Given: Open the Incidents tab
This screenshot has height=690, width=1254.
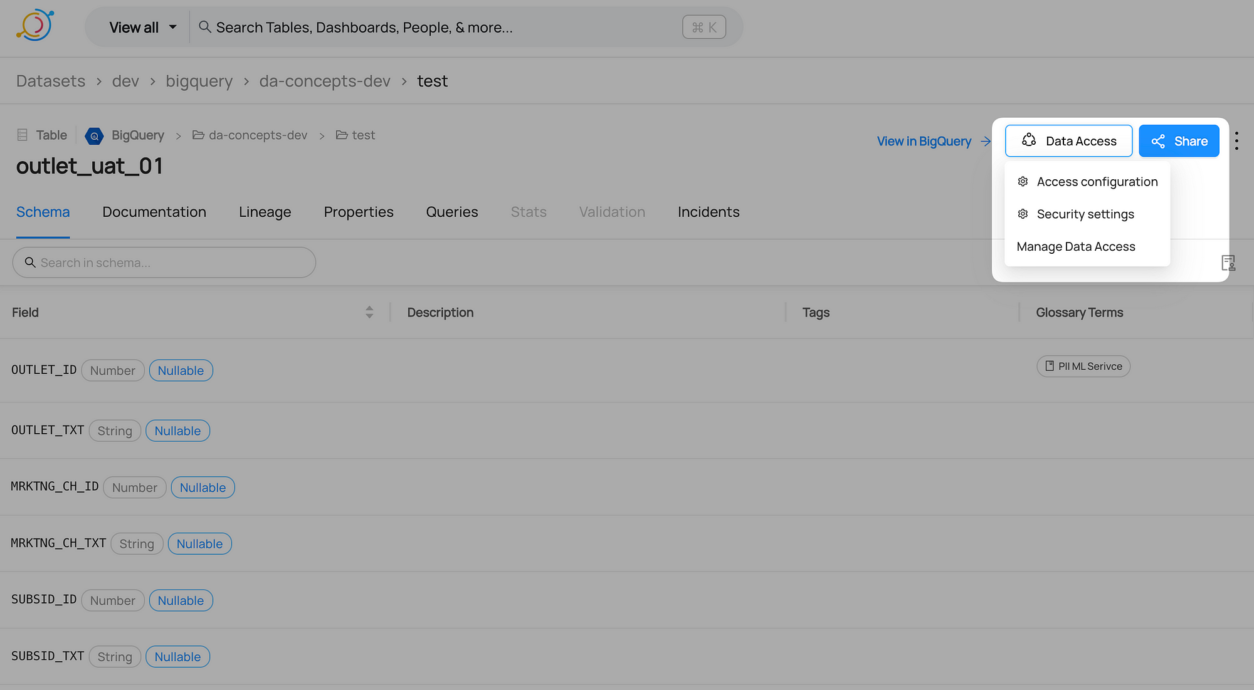Looking at the screenshot, I should pyautogui.click(x=709, y=212).
